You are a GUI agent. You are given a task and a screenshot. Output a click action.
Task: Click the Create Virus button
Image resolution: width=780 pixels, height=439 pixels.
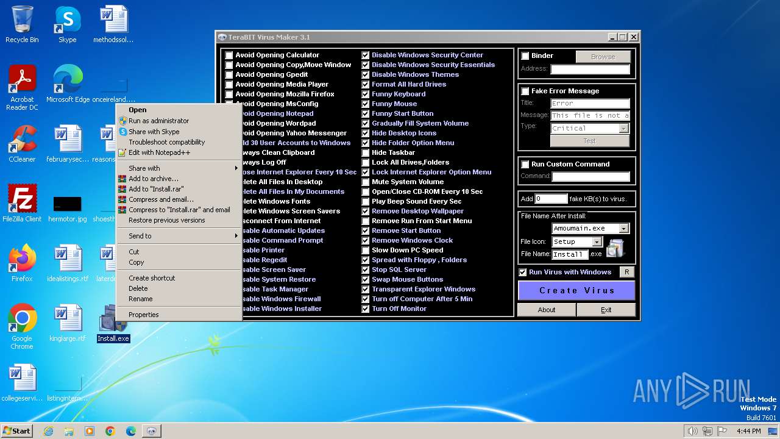coord(576,290)
